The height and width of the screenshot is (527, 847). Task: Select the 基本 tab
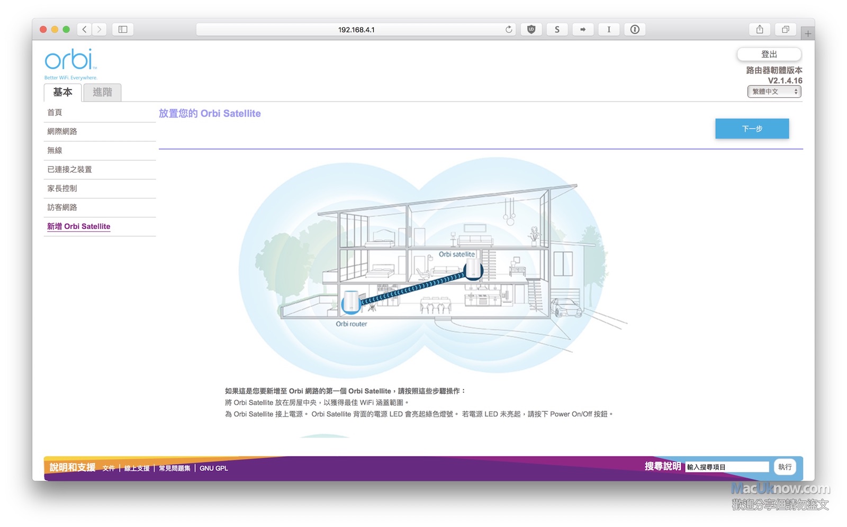(x=62, y=92)
